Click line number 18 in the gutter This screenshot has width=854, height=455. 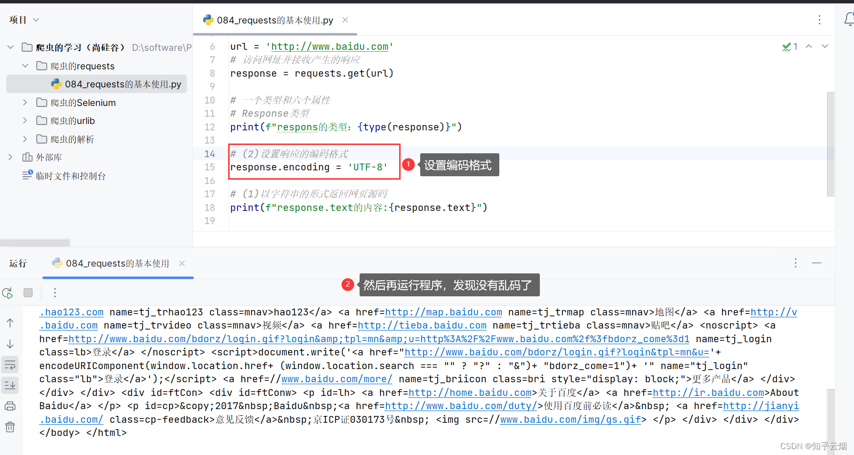coord(210,207)
